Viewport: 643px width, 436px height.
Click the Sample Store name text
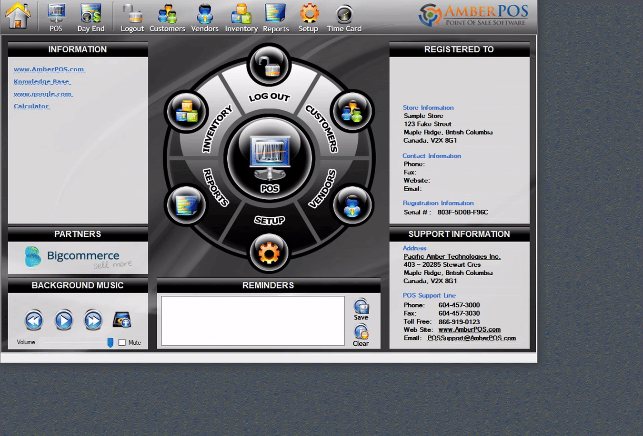point(423,116)
